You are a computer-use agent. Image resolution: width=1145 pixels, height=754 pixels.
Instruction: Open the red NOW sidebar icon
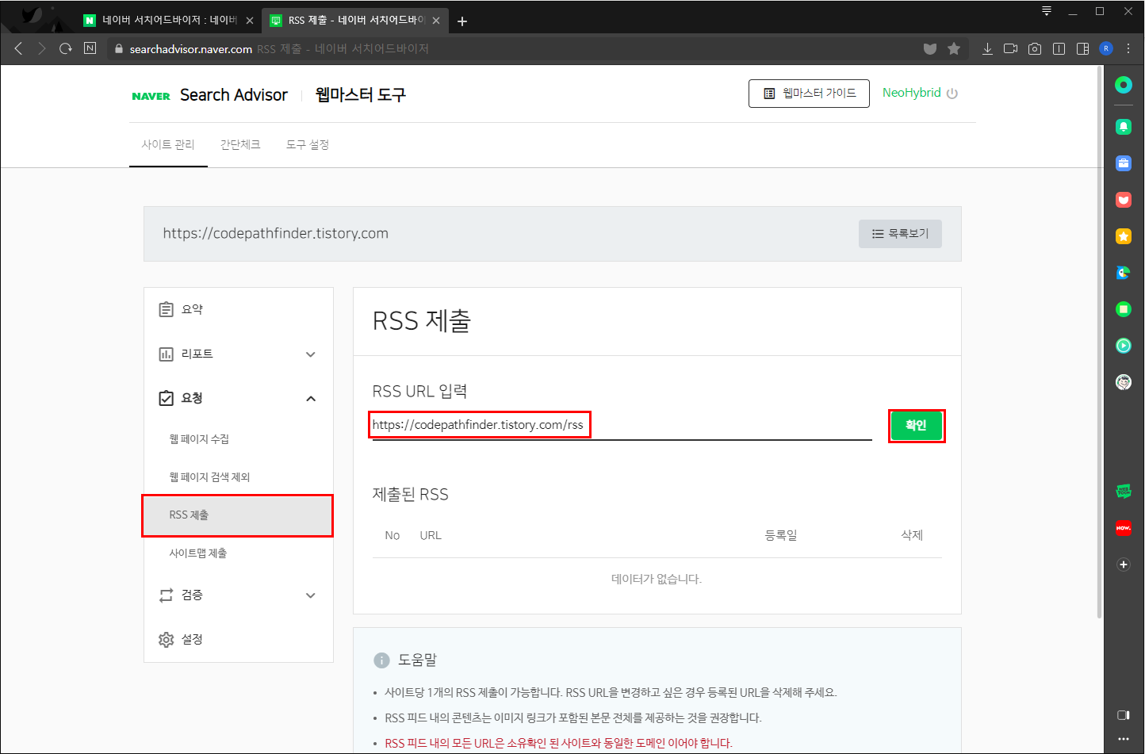click(1124, 528)
